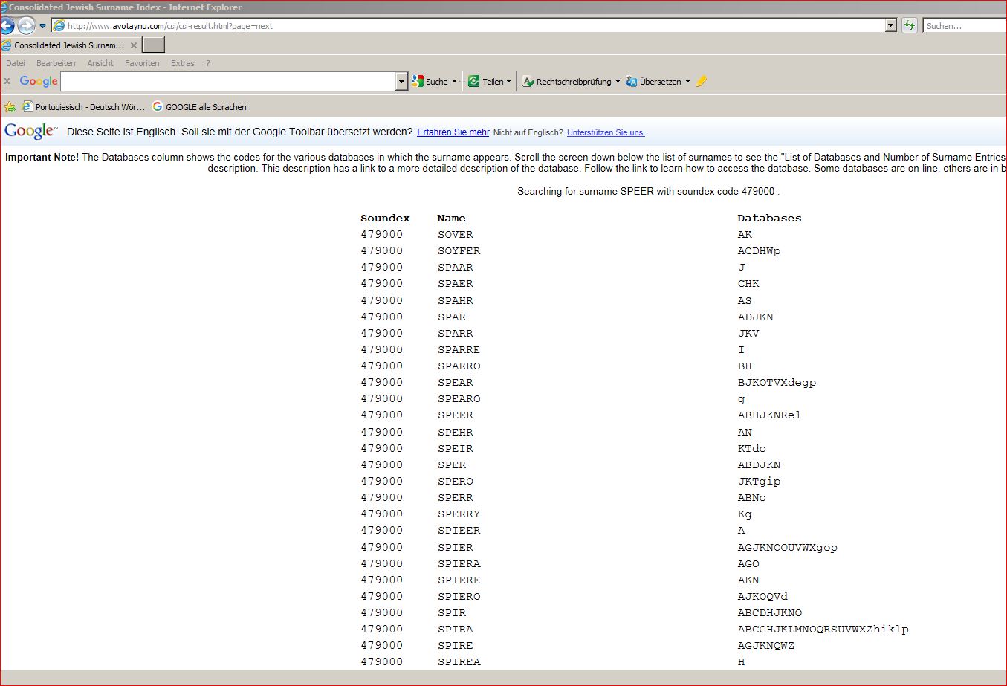The image size is (1007, 686).
Task: Open the Favoriten menu
Action: (x=142, y=63)
